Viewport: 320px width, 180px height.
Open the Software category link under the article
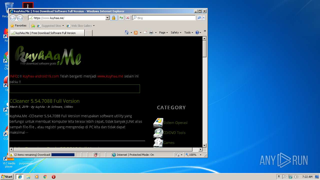coord(56,107)
